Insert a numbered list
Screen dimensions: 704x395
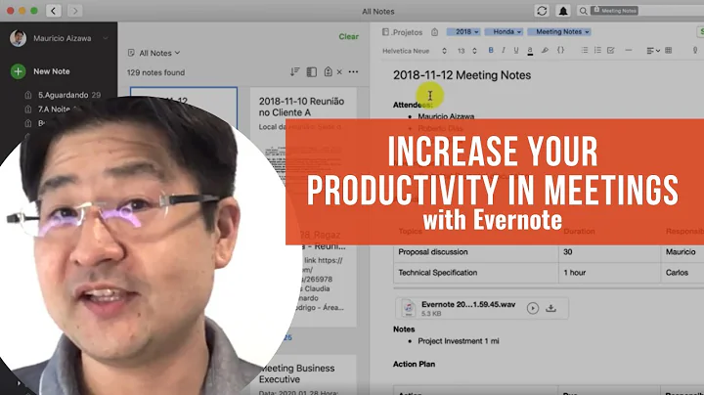pyautogui.click(x=597, y=50)
